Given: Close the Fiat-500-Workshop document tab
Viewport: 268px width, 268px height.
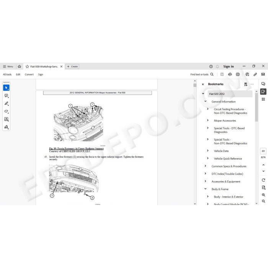Looking at the screenshot, I should click(x=61, y=67).
